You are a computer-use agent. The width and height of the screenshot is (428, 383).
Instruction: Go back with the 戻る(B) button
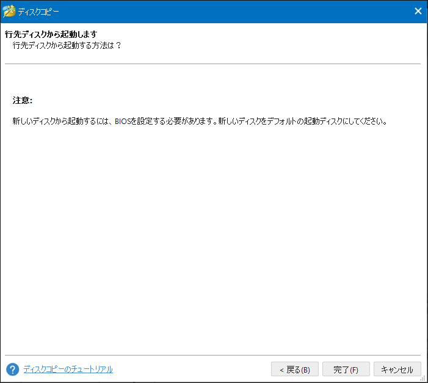pos(295,370)
